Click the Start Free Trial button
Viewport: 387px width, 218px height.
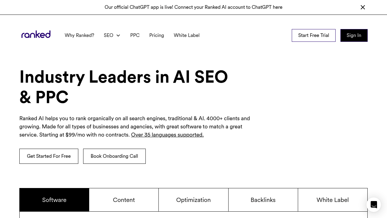(x=314, y=35)
